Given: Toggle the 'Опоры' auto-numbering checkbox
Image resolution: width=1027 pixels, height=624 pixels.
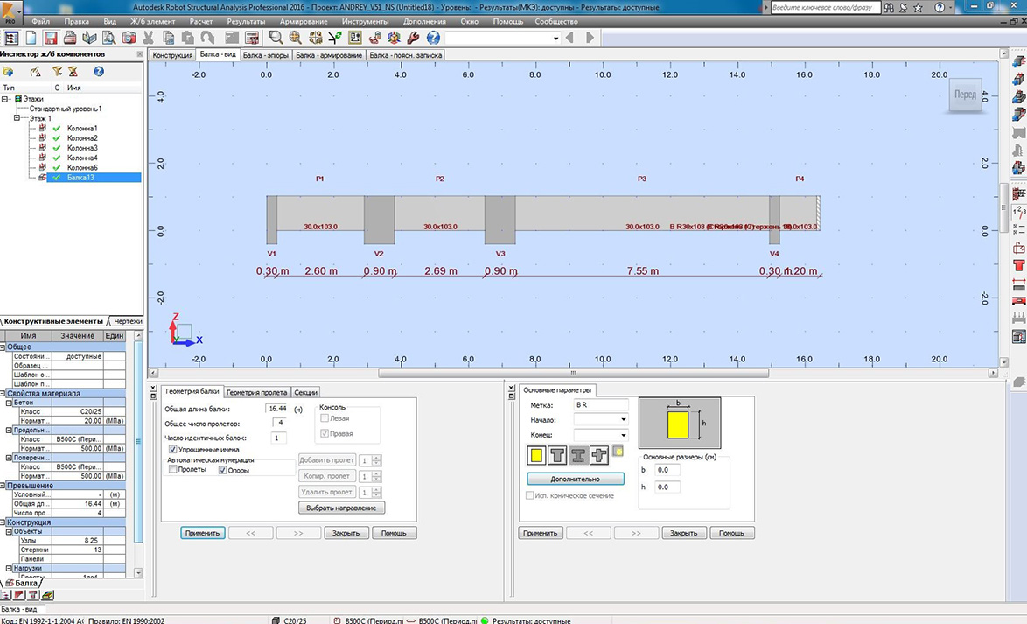Looking at the screenshot, I should point(223,471).
